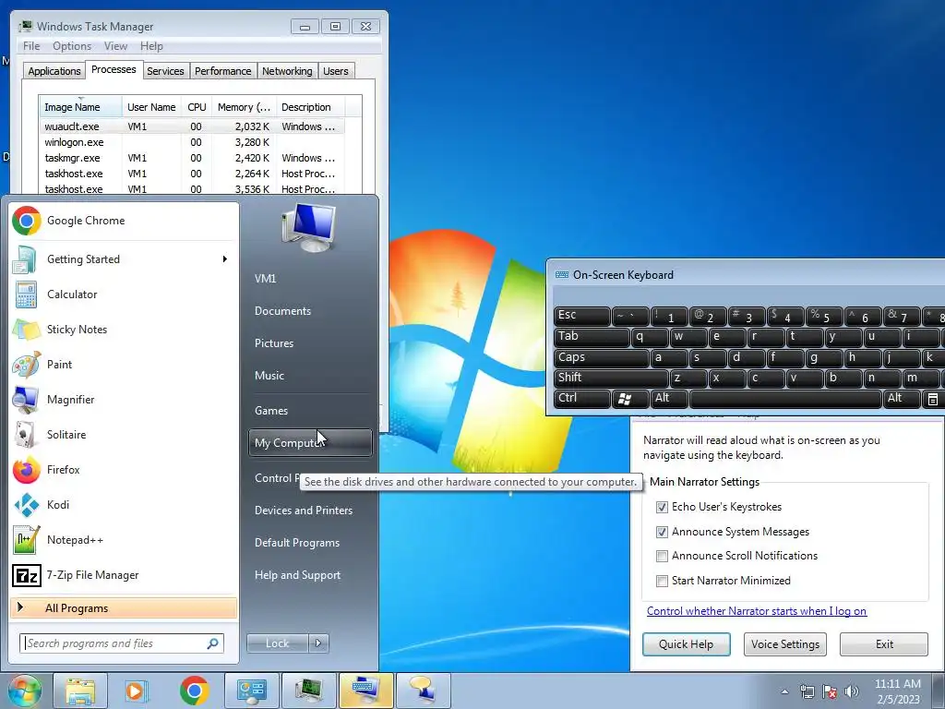945x709 pixels.
Task: Click the network tray icon
Action: (807, 691)
